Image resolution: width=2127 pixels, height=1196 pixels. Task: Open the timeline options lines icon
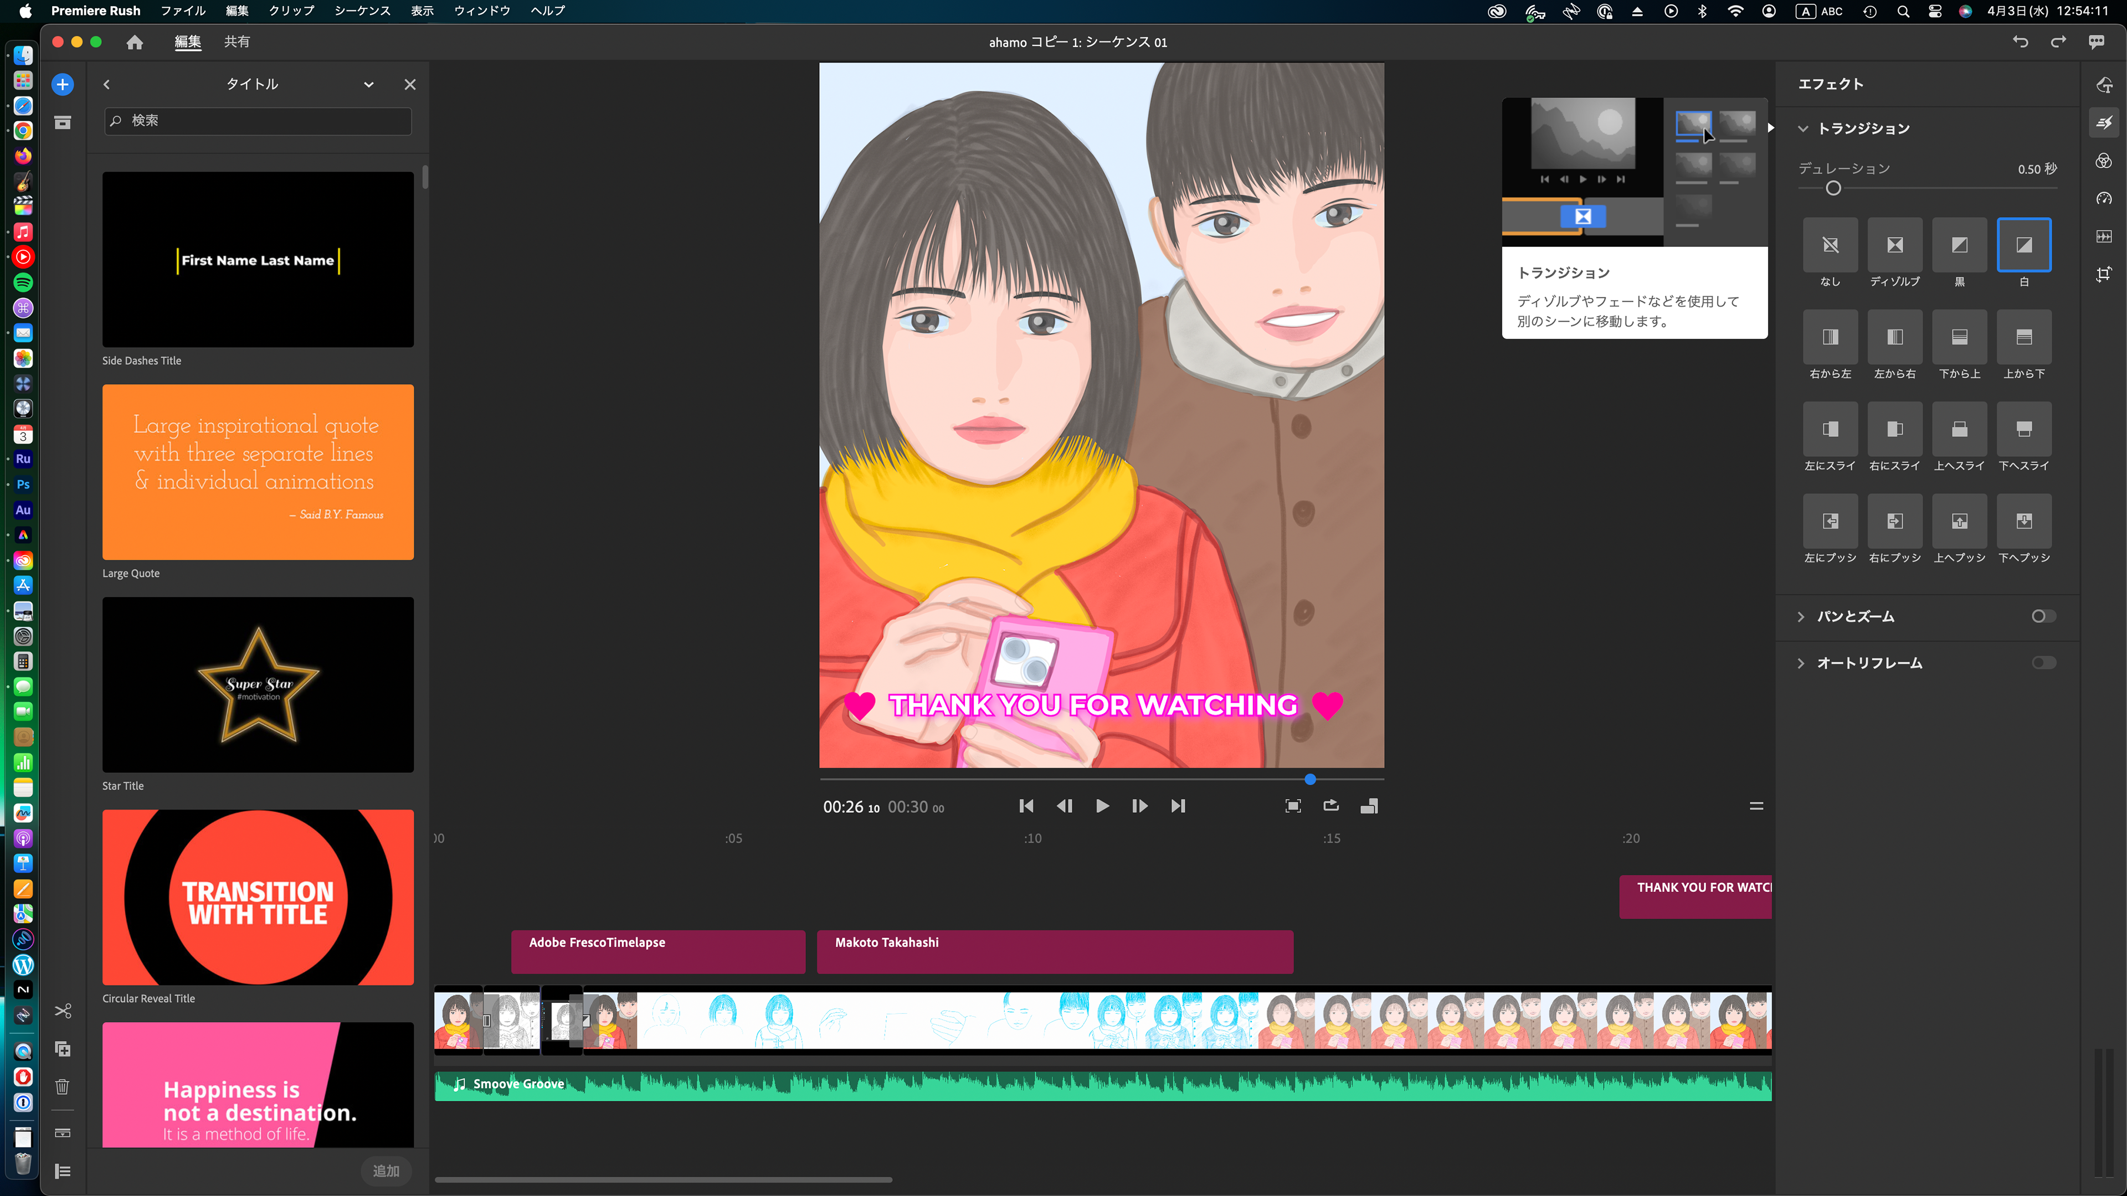point(1756,806)
